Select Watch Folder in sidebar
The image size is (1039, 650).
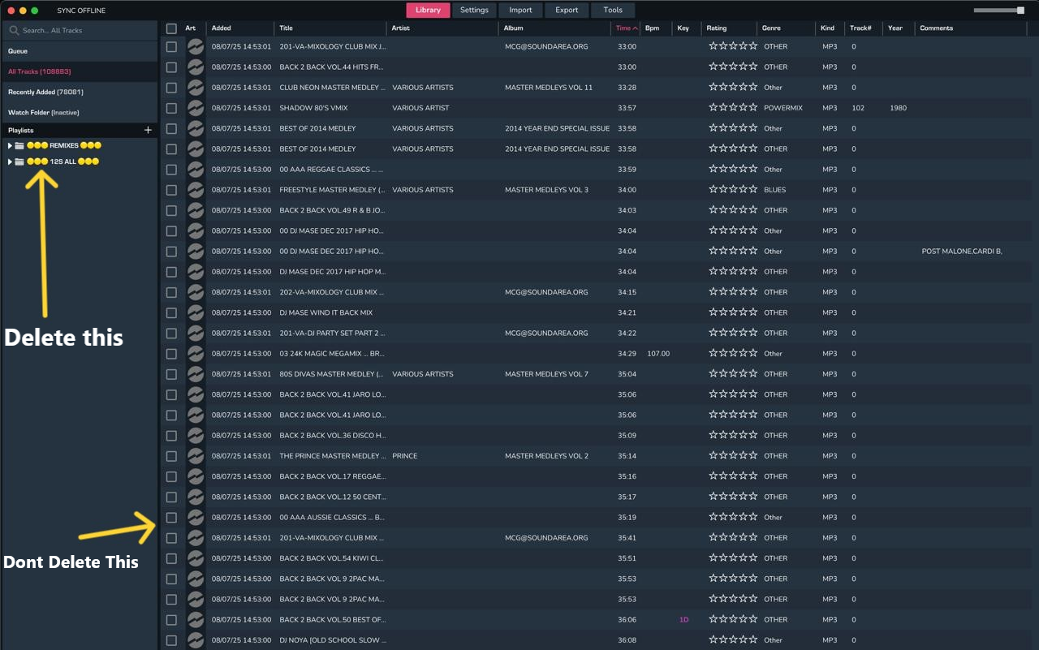pos(43,113)
